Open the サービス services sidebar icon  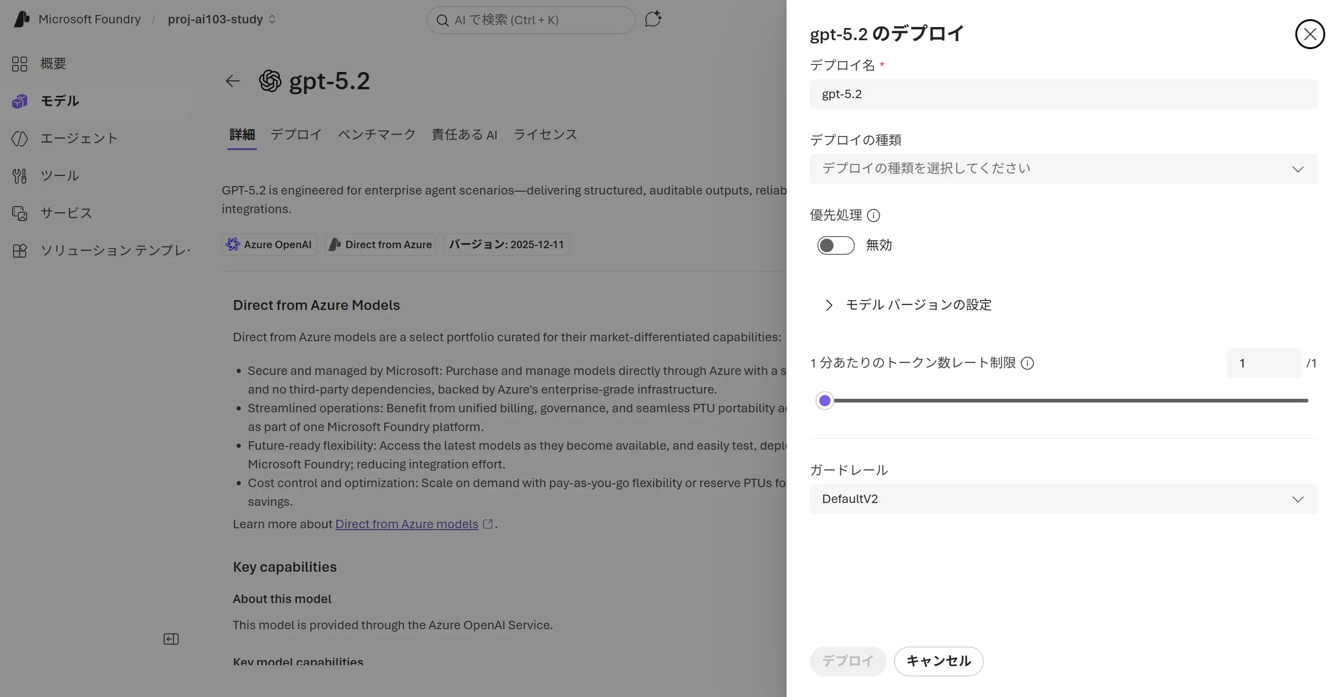(20, 213)
